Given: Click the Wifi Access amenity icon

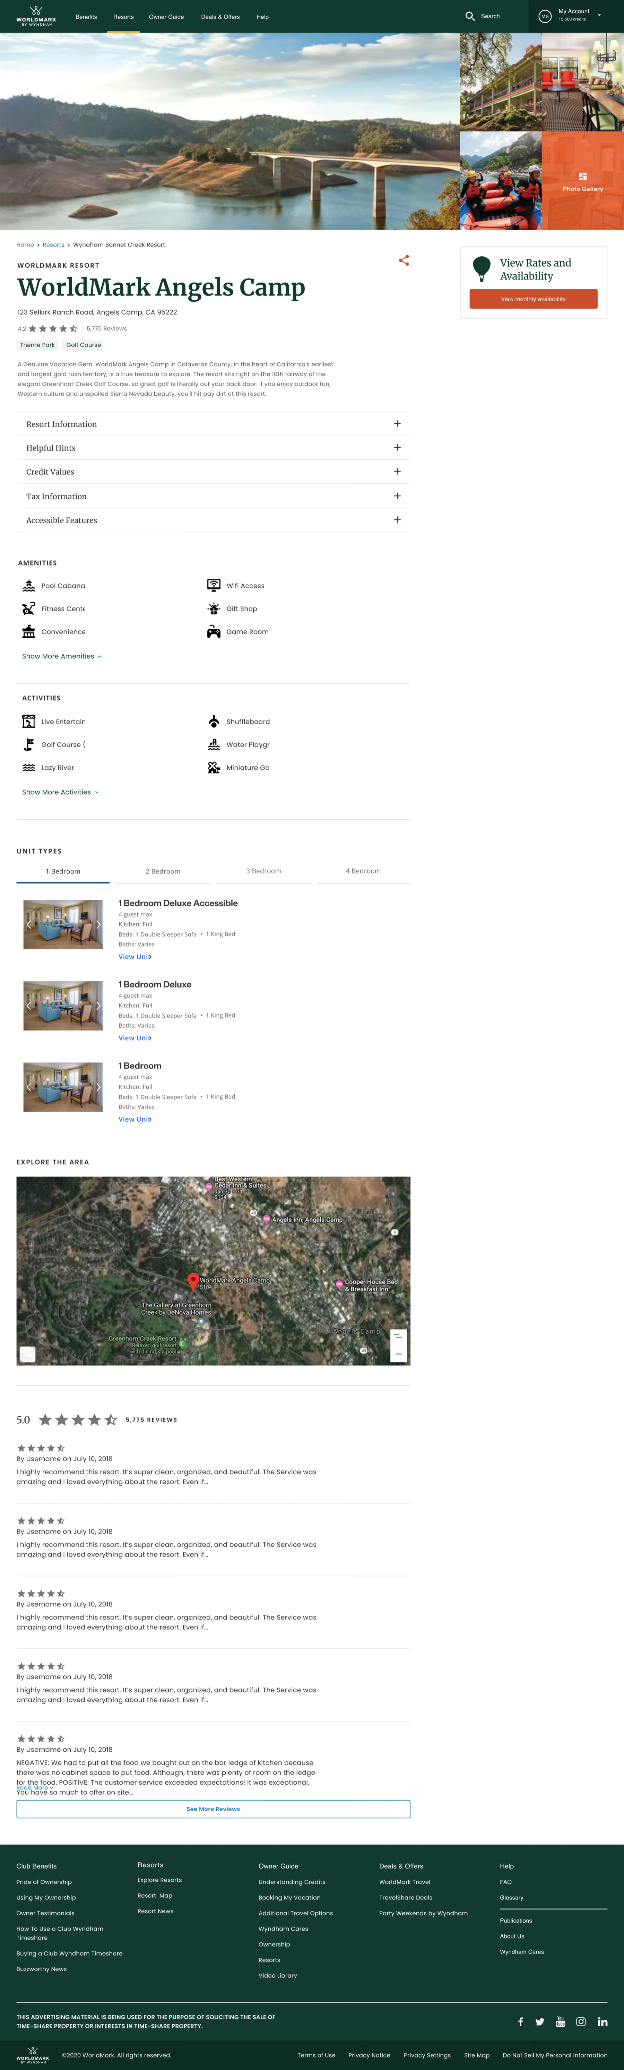Looking at the screenshot, I should [214, 585].
